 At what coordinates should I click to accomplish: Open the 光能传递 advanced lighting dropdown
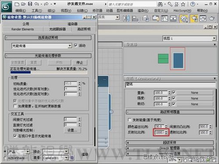[x=42, y=46]
